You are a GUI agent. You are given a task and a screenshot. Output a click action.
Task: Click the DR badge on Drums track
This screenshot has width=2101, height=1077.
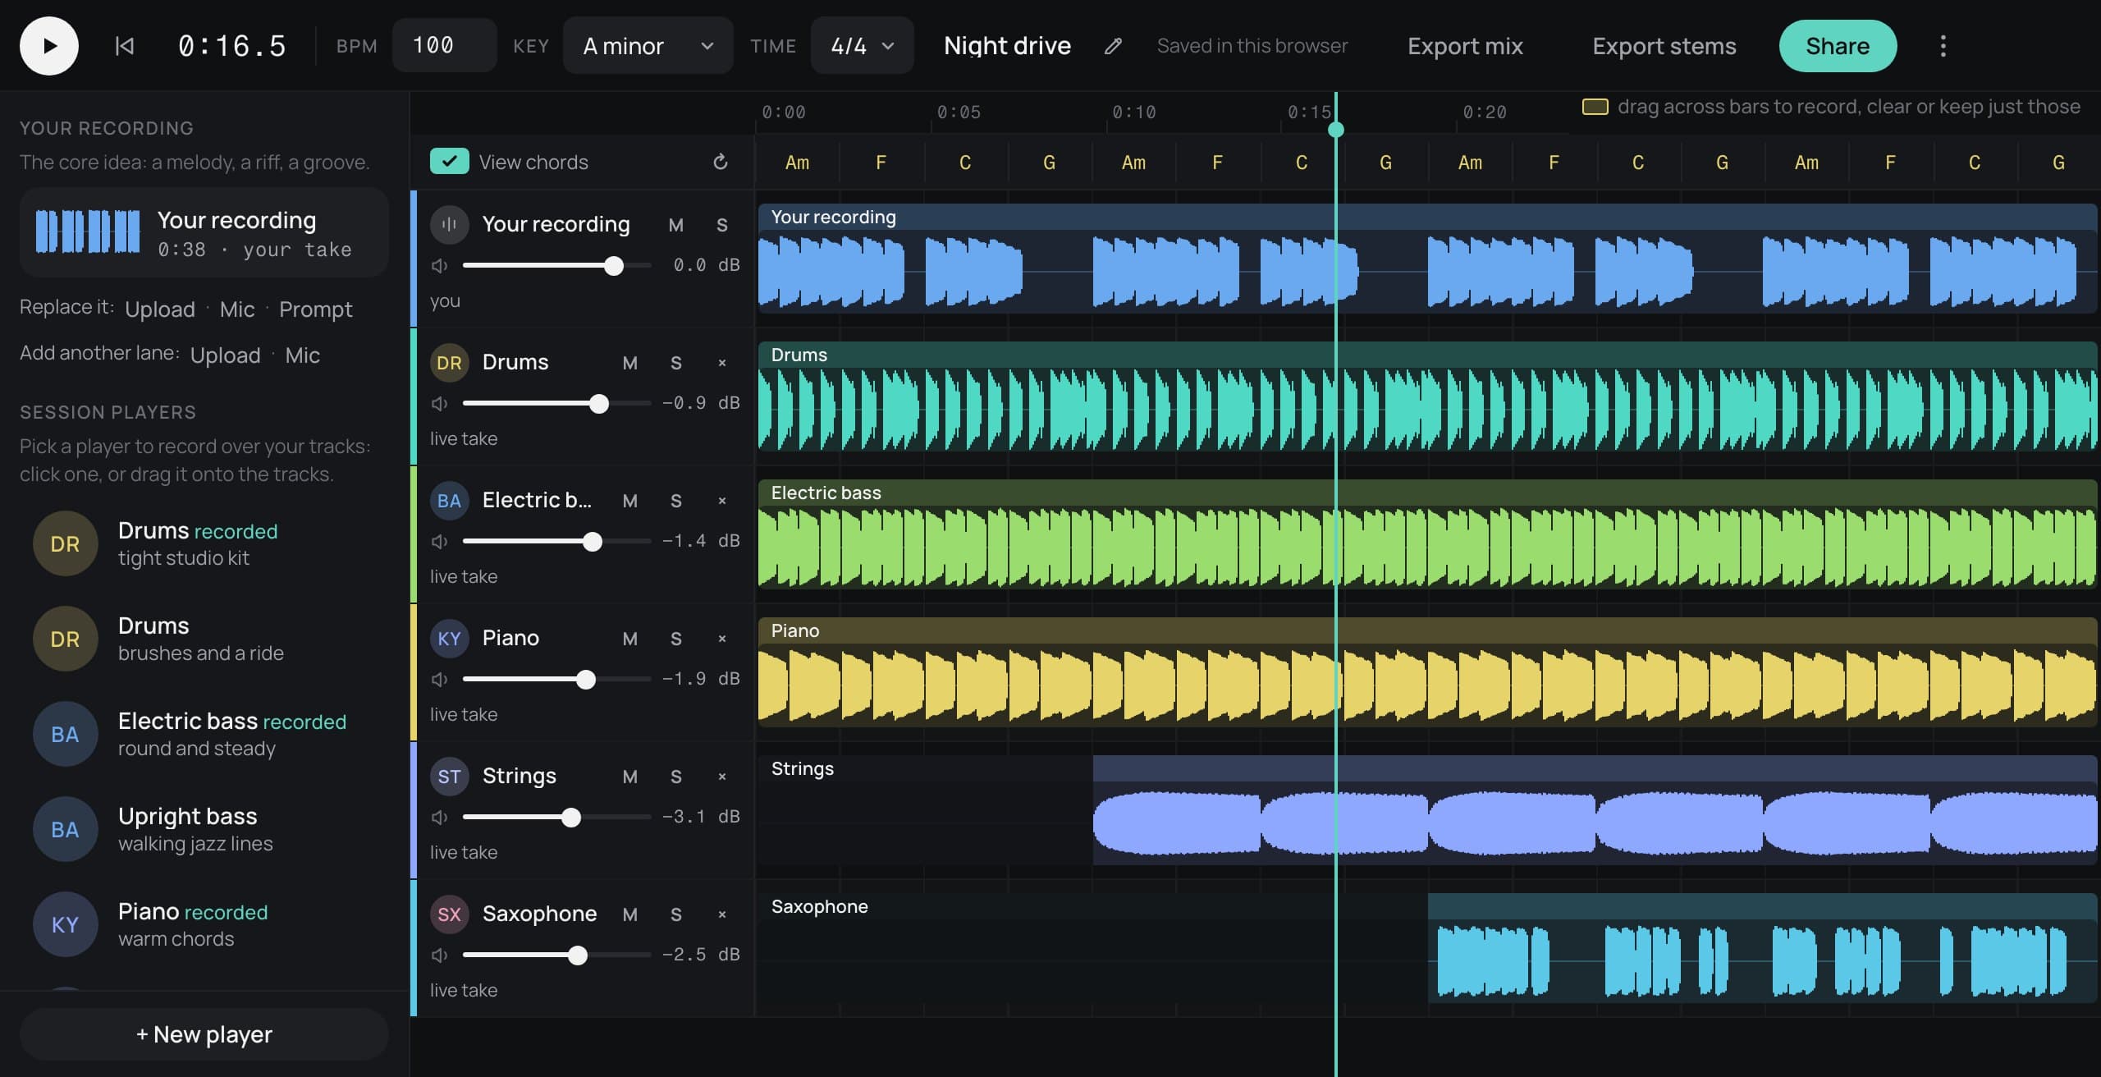(450, 363)
